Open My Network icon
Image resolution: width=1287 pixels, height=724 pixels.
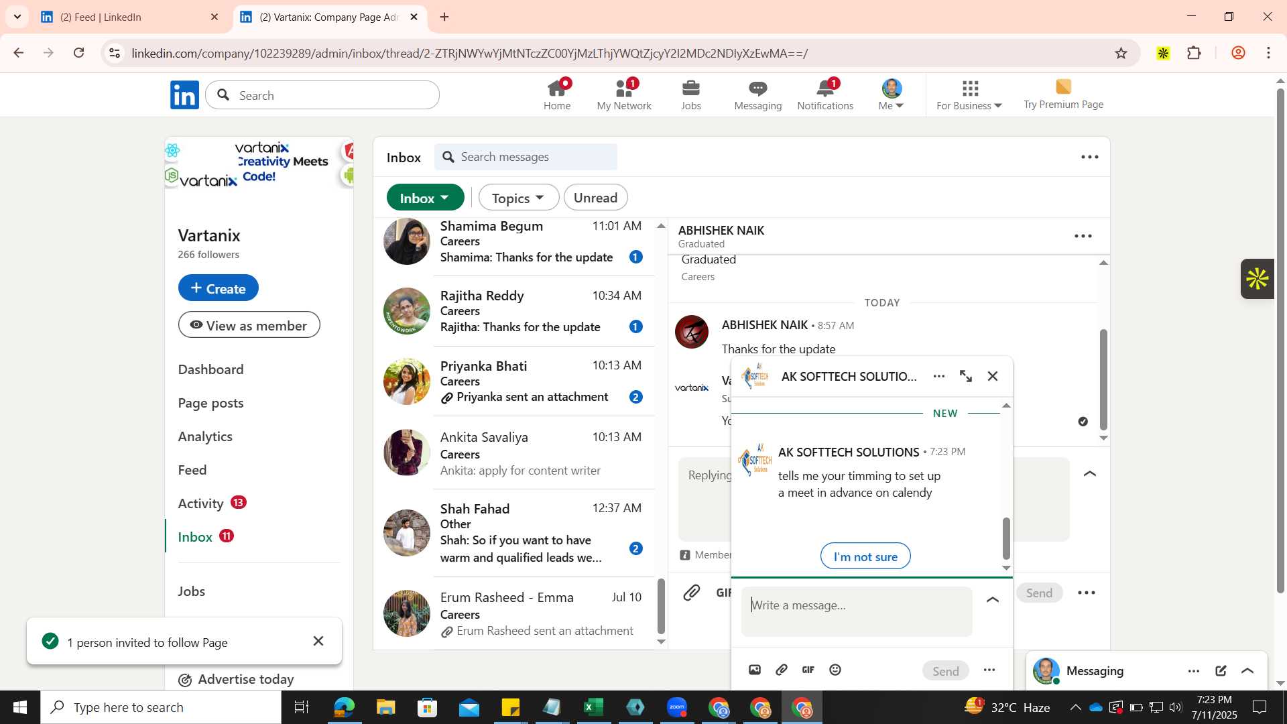[x=624, y=95]
